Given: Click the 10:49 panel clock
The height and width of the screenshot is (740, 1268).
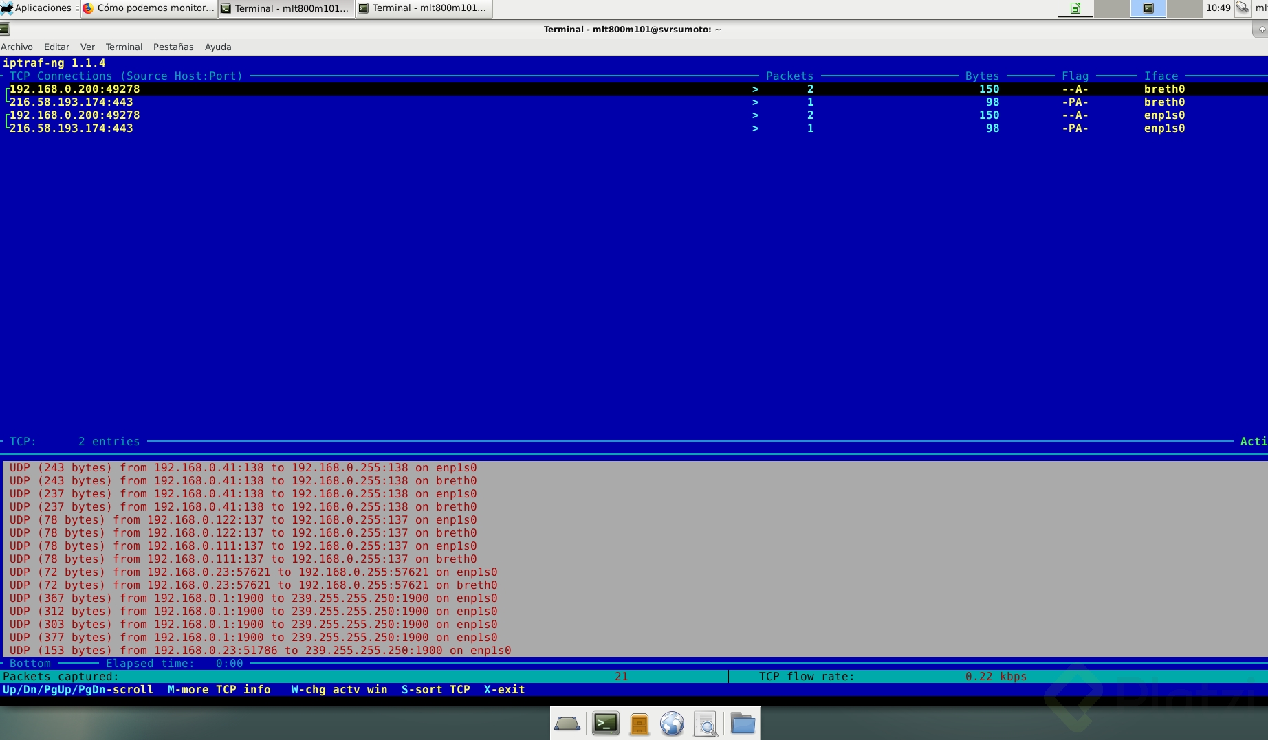Looking at the screenshot, I should (1218, 8).
